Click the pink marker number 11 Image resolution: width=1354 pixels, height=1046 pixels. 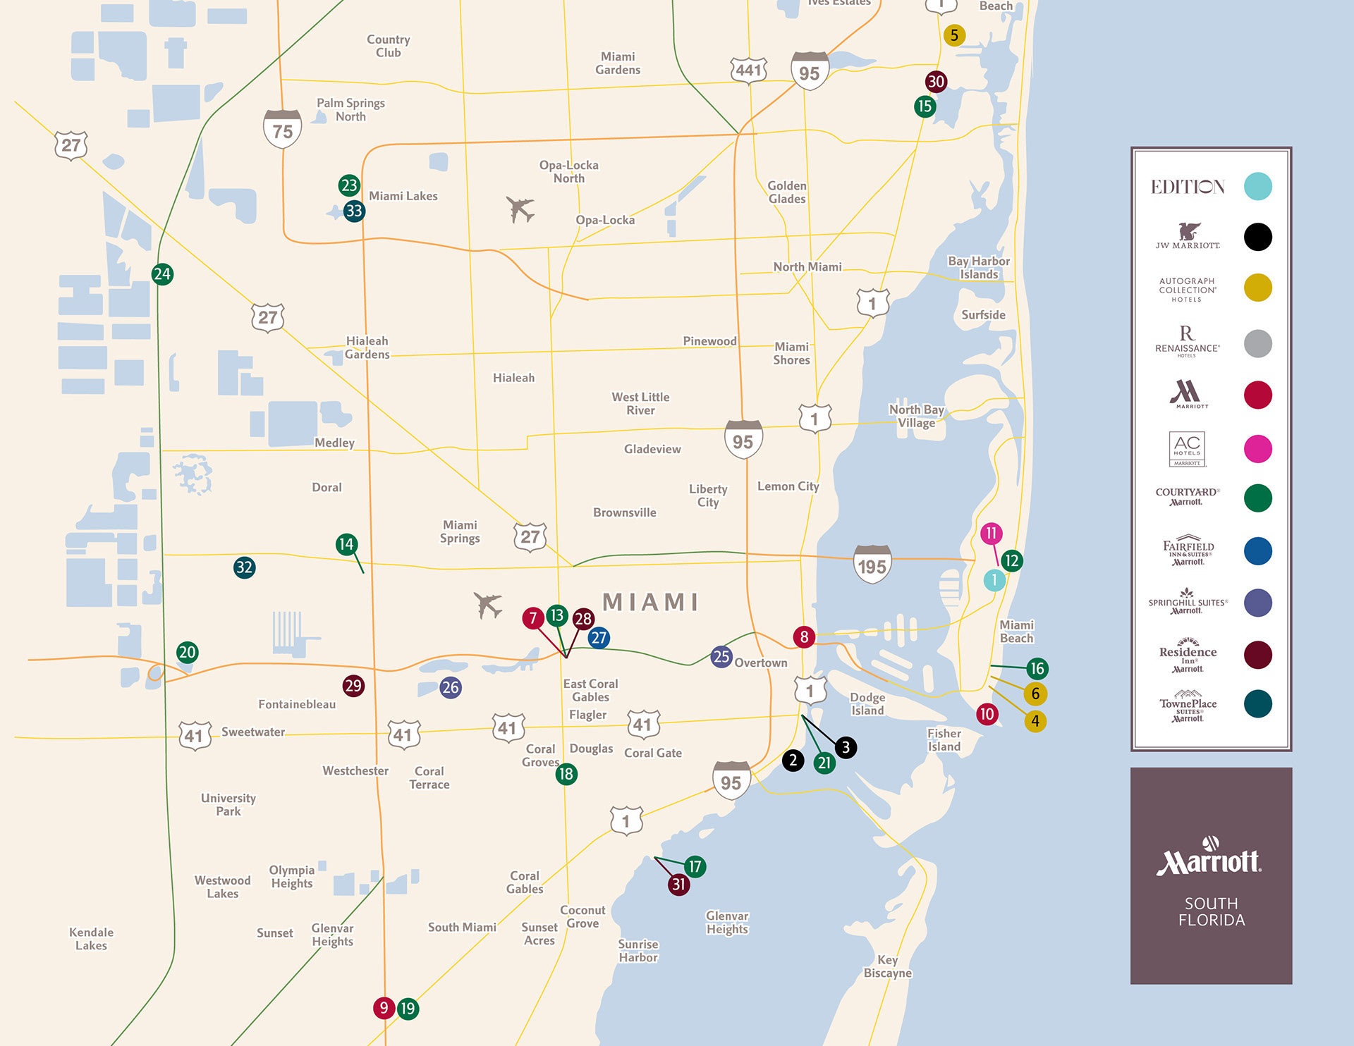(x=991, y=534)
